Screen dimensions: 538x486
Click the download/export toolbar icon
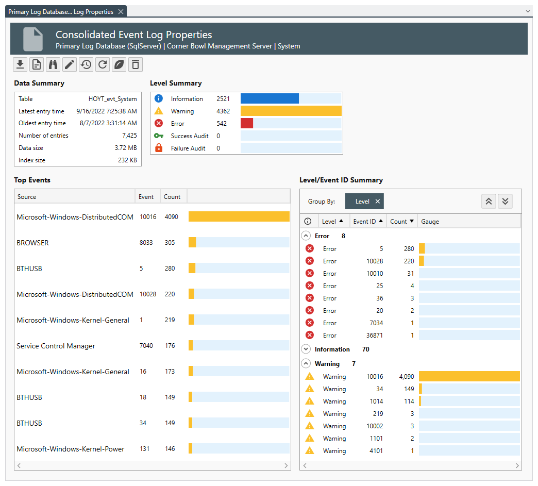[x=20, y=64]
